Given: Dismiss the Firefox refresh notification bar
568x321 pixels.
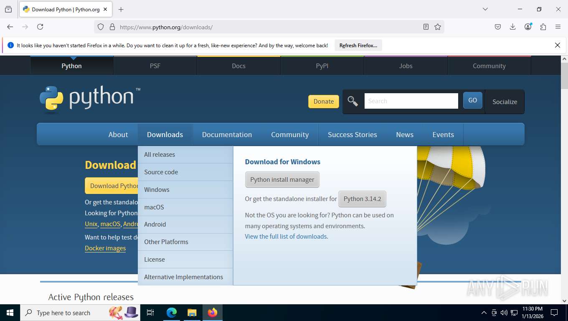Looking at the screenshot, I should pos(557,45).
